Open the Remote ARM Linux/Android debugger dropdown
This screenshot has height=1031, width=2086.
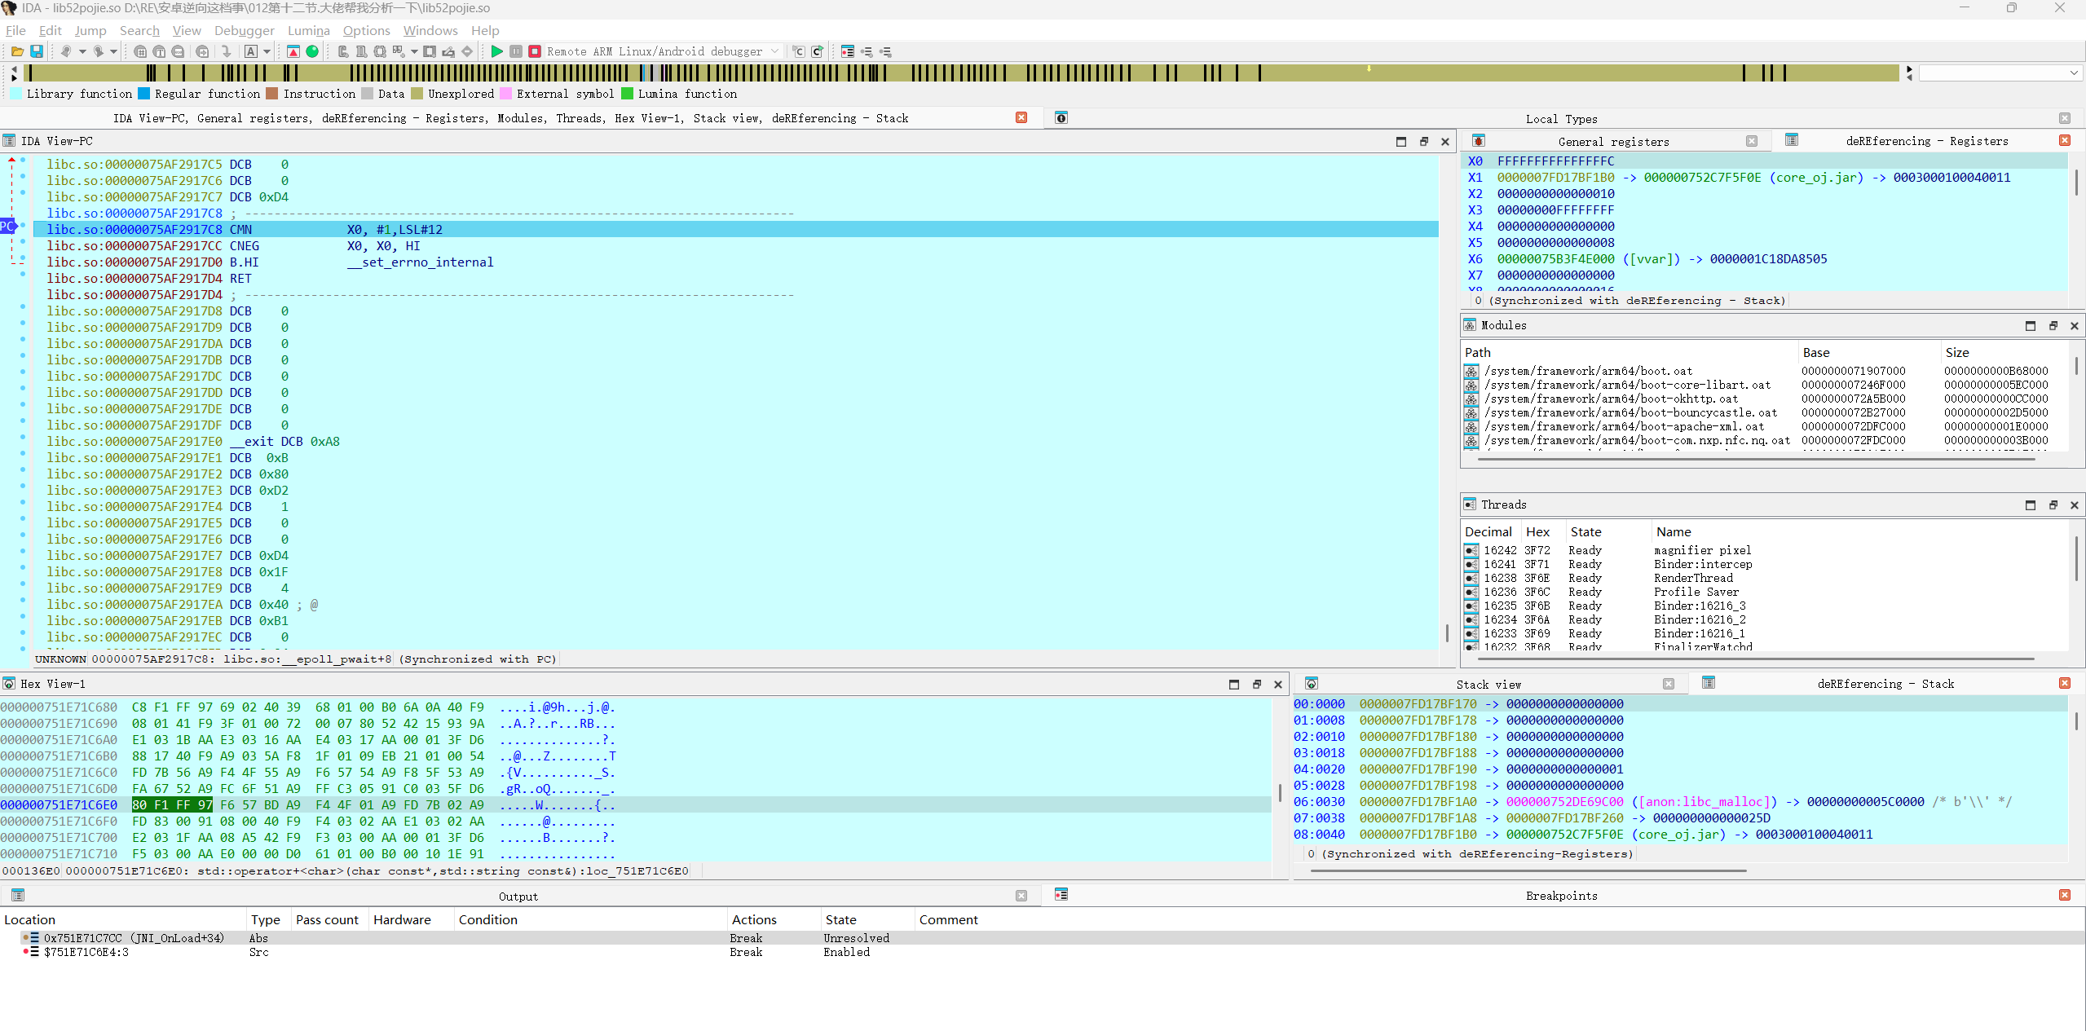(x=775, y=51)
